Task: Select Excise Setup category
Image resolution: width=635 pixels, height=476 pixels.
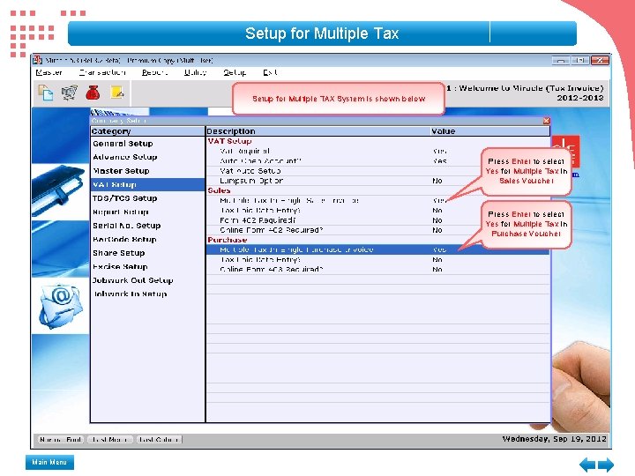Action: [x=148, y=267]
